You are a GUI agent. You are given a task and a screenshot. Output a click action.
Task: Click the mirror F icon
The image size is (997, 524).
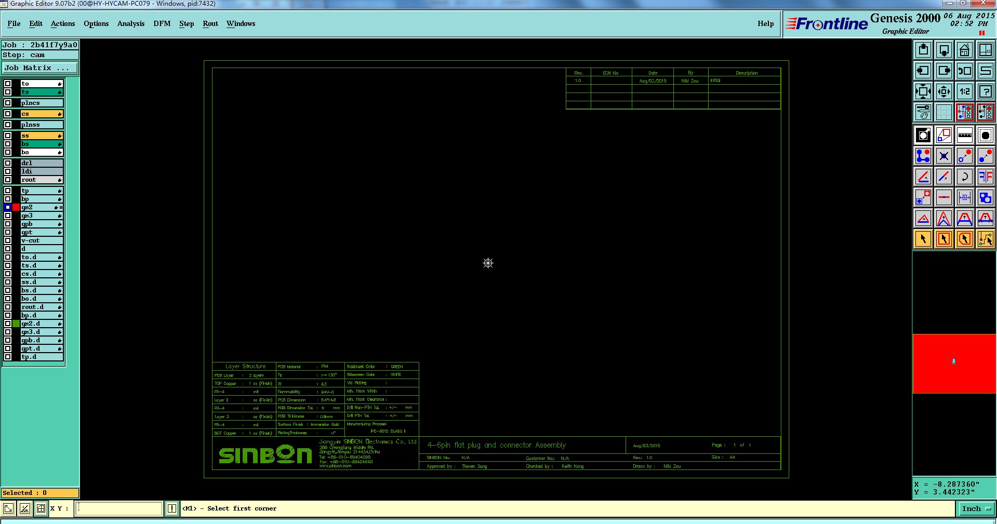point(985,177)
